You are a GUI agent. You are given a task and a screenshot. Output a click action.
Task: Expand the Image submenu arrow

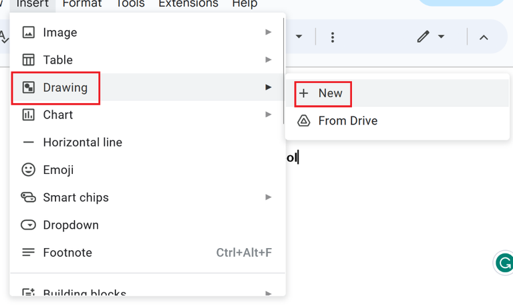coord(268,32)
